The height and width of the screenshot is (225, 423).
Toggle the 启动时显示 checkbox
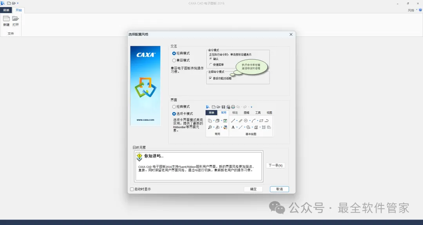click(x=141, y=189)
